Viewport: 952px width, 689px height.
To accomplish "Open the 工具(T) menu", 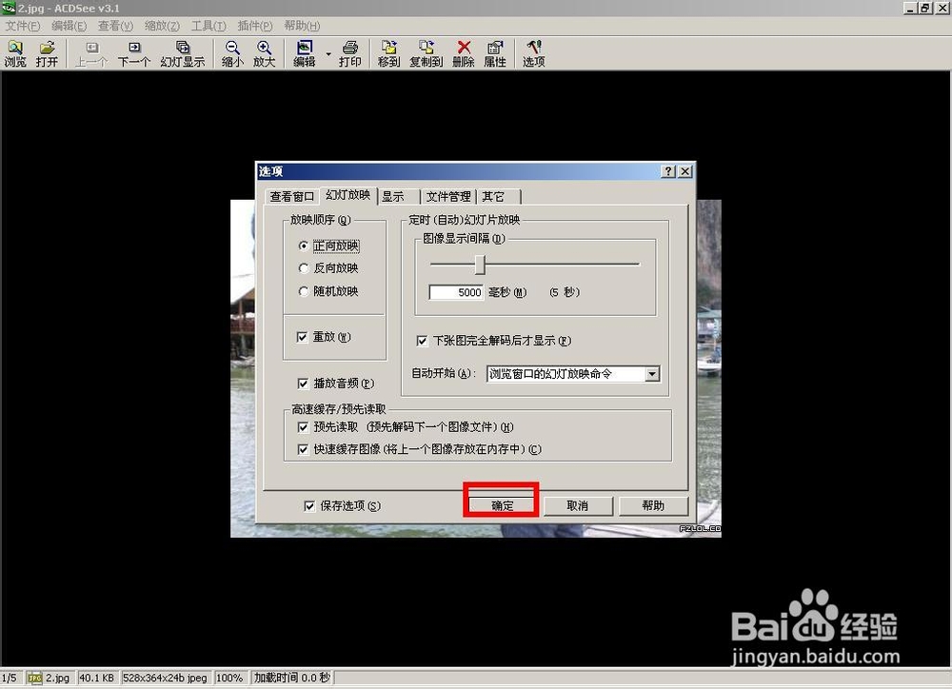I will click(208, 26).
